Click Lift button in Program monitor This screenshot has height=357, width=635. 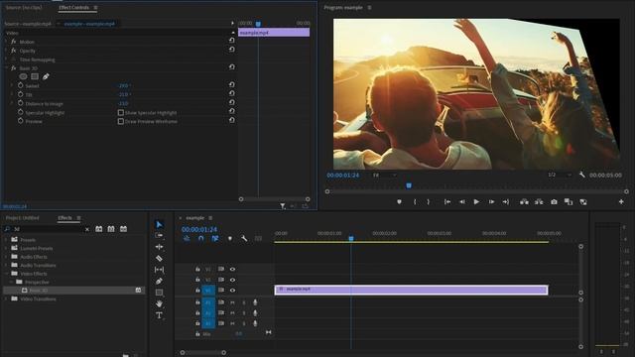(x=524, y=201)
